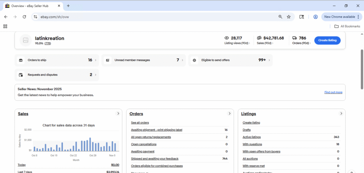The width and height of the screenshot is (364, 173).
Task: Click the Requests and disputes icon
Action: 21,75
